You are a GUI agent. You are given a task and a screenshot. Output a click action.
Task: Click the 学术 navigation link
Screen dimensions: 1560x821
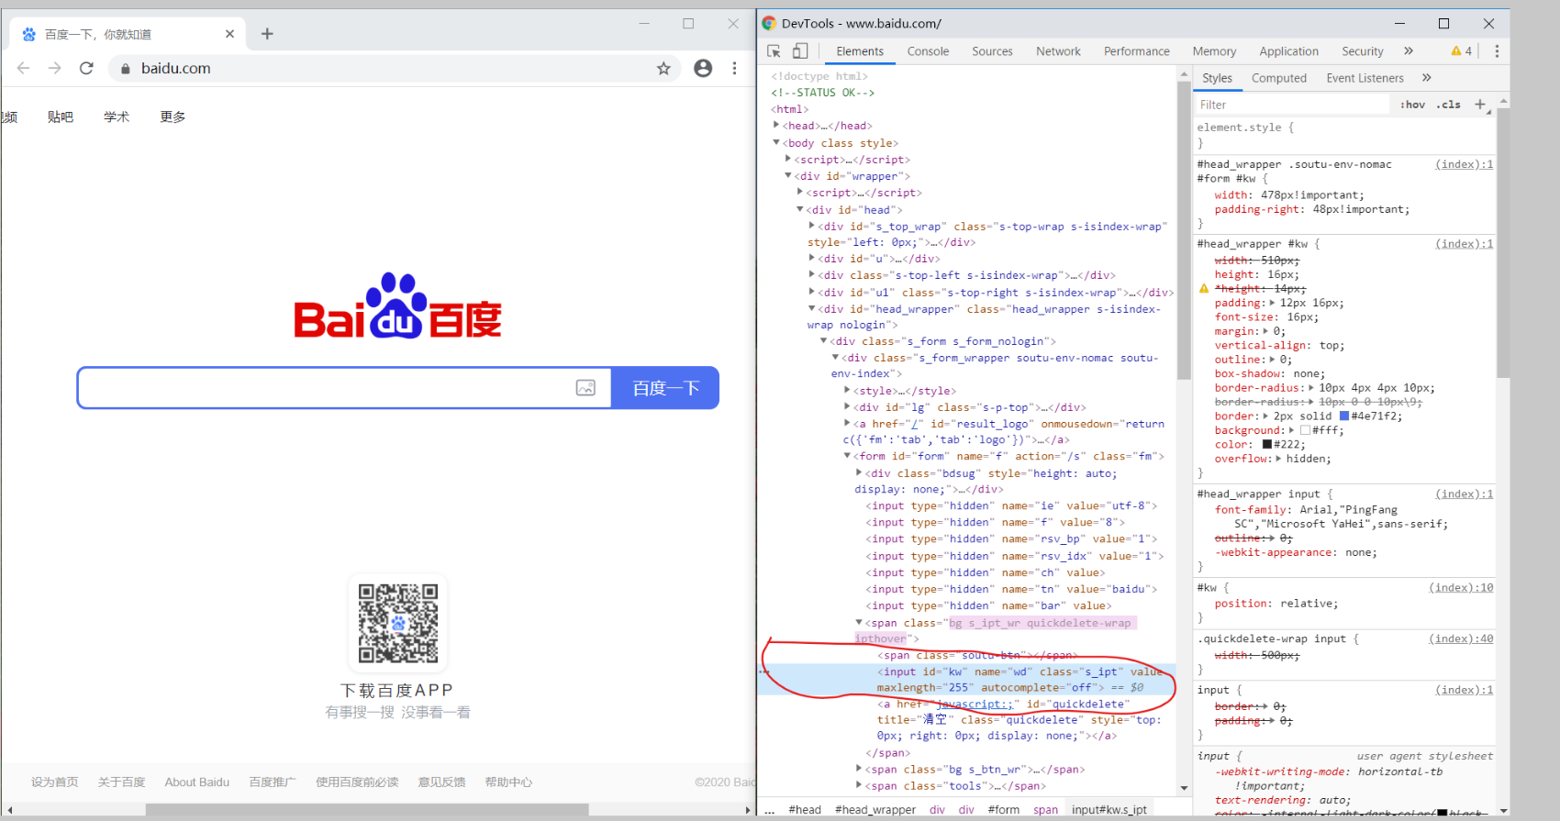click(x=117, y=116)
